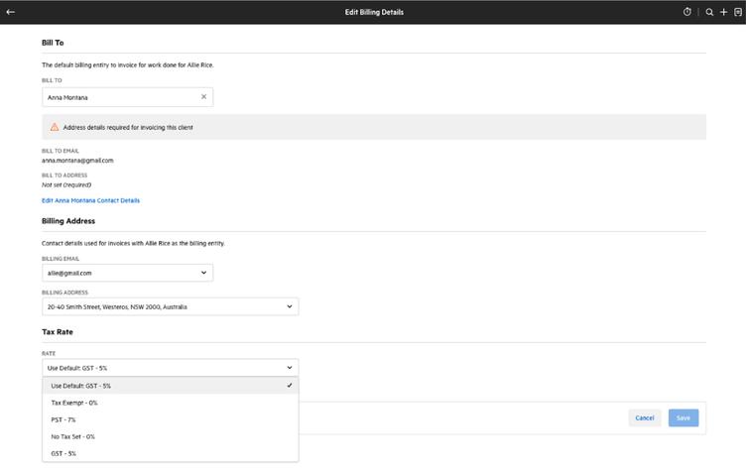Image resolution: width=746 pixels, height=473 pixels.
Task: Go back using the left arrow icon
Action: pyautogui.click(x=11, y=12)
